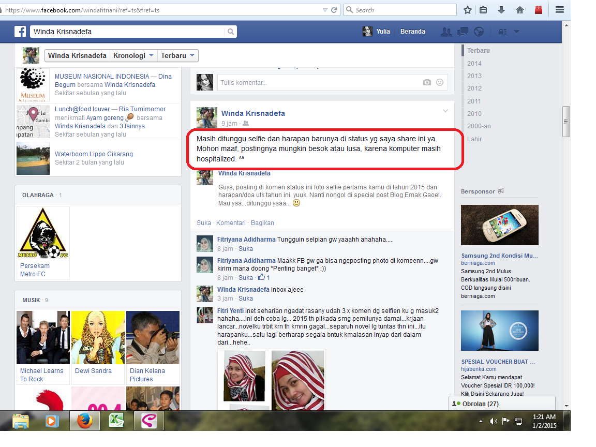This screenshot has width=596, height=447.
Task: Click the audience friends icon beside 9 jam
Action: [x=246, y=124]
